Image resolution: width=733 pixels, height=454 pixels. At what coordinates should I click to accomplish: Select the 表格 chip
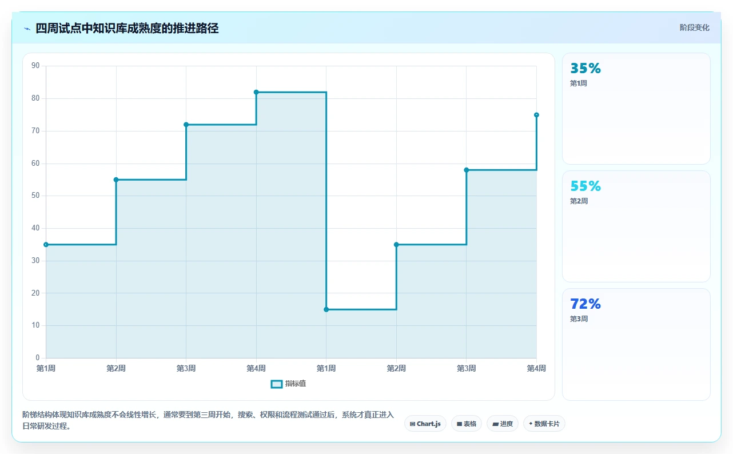pos(467,424)
